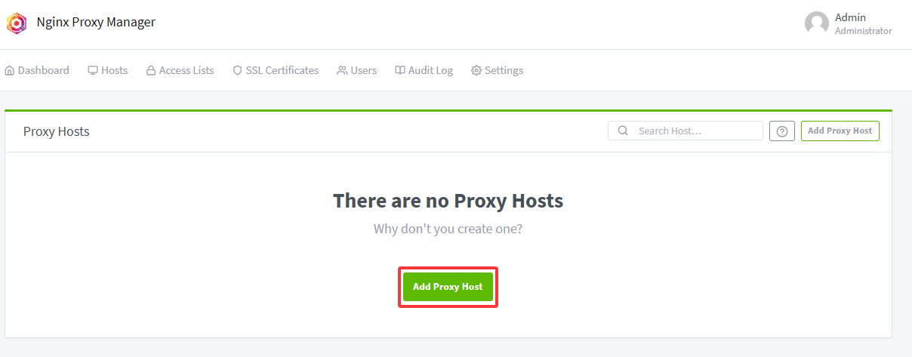Open help via the question mark button
The image size is (912, 357).
click(782, 131)
